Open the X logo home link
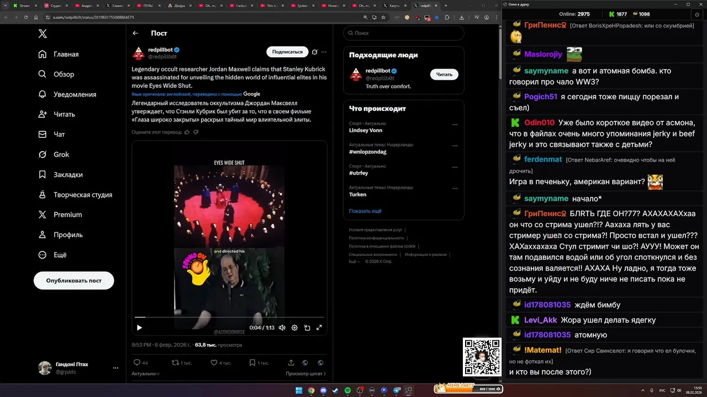This screenshot has width=707, height=397. (x=43, y=34)
